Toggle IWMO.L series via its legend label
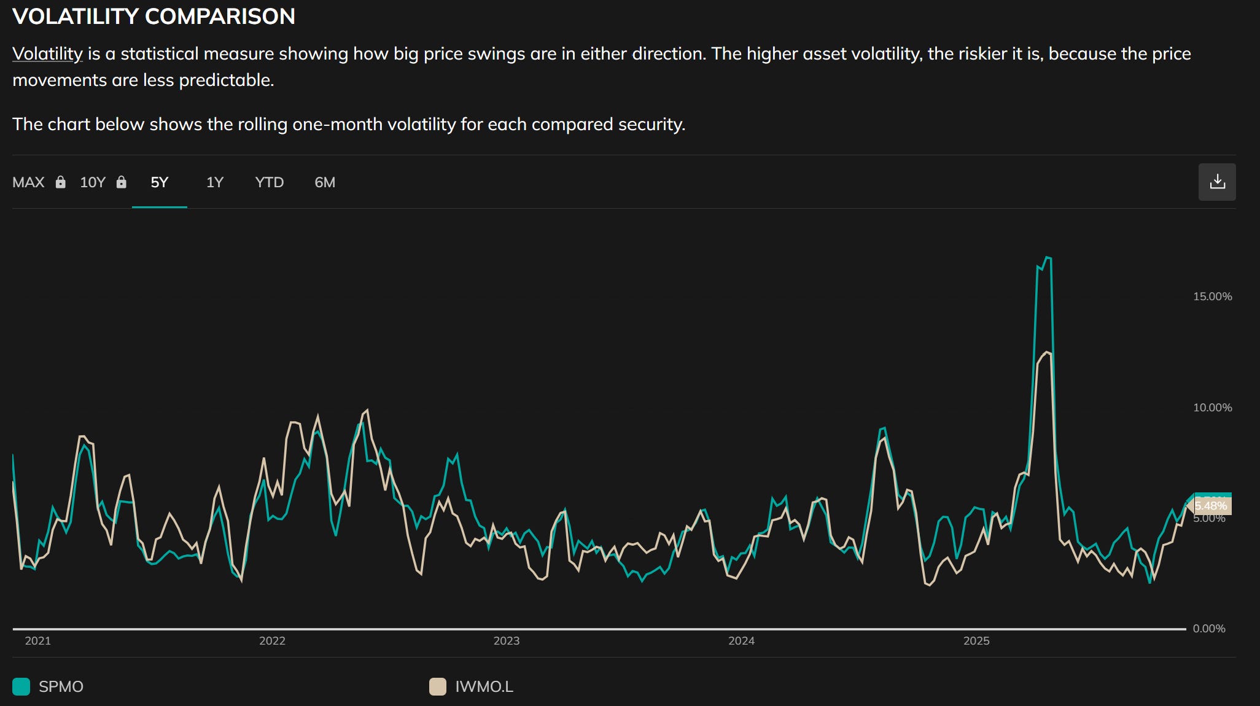Viewport: 1260px width, 706px height. [x=484, y=686]
